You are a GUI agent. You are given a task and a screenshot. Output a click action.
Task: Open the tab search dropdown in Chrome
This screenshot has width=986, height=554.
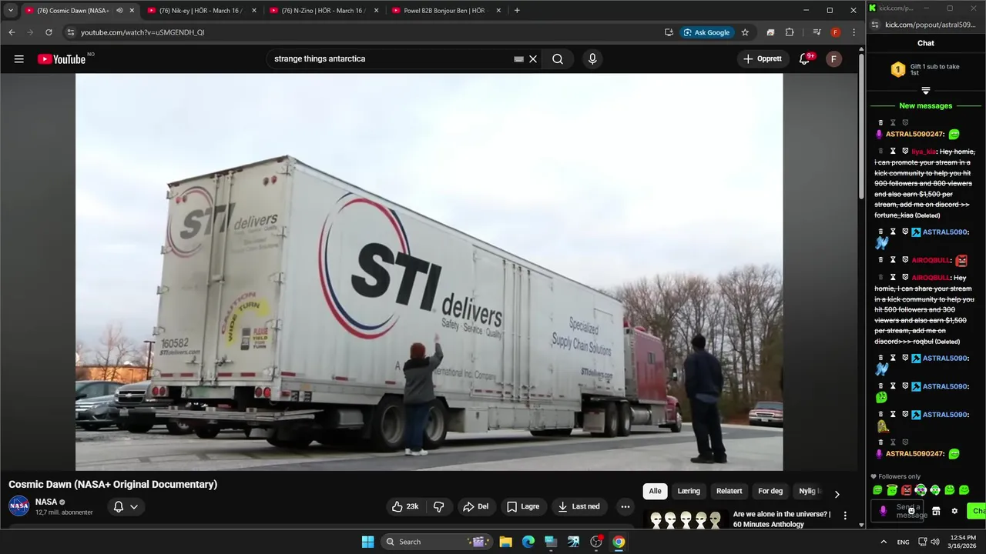[11, 11]
